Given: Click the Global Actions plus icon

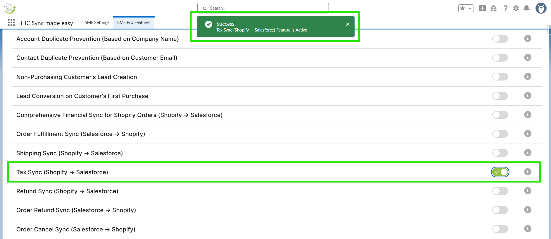Looking at the screenshot, I should (x=482, y=8).
